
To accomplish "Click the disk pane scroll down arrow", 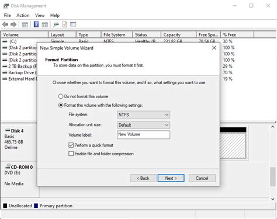I will (273, 199).
